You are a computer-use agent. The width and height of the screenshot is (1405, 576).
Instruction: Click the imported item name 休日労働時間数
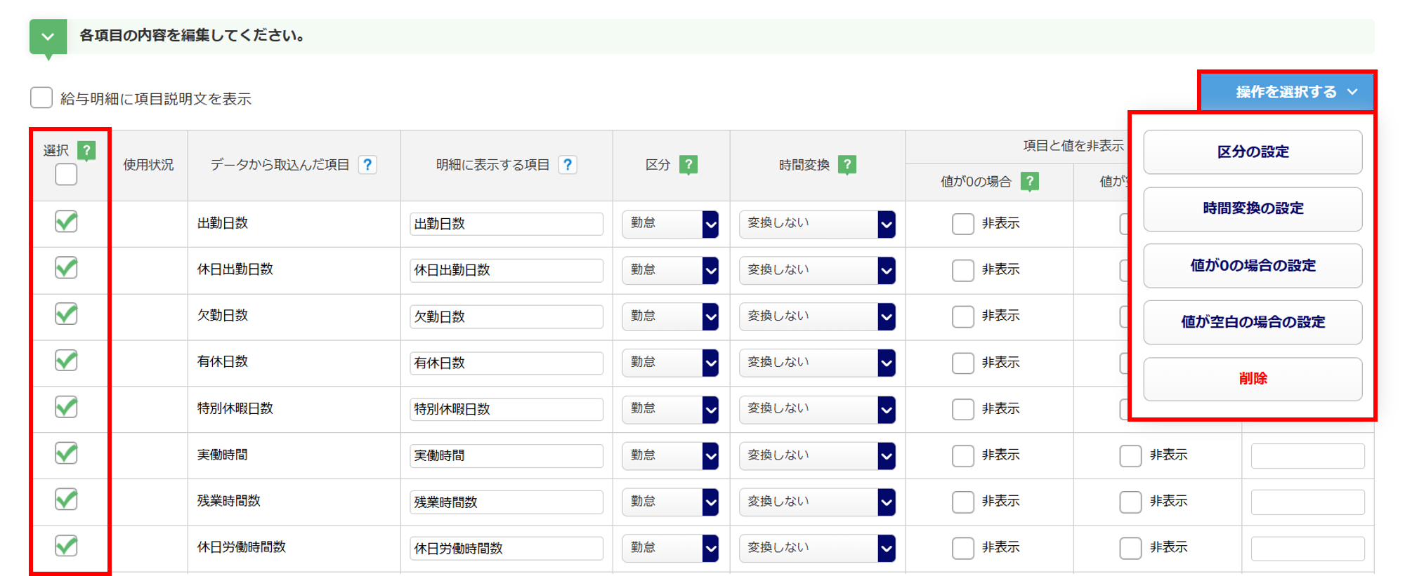[242, 547]
